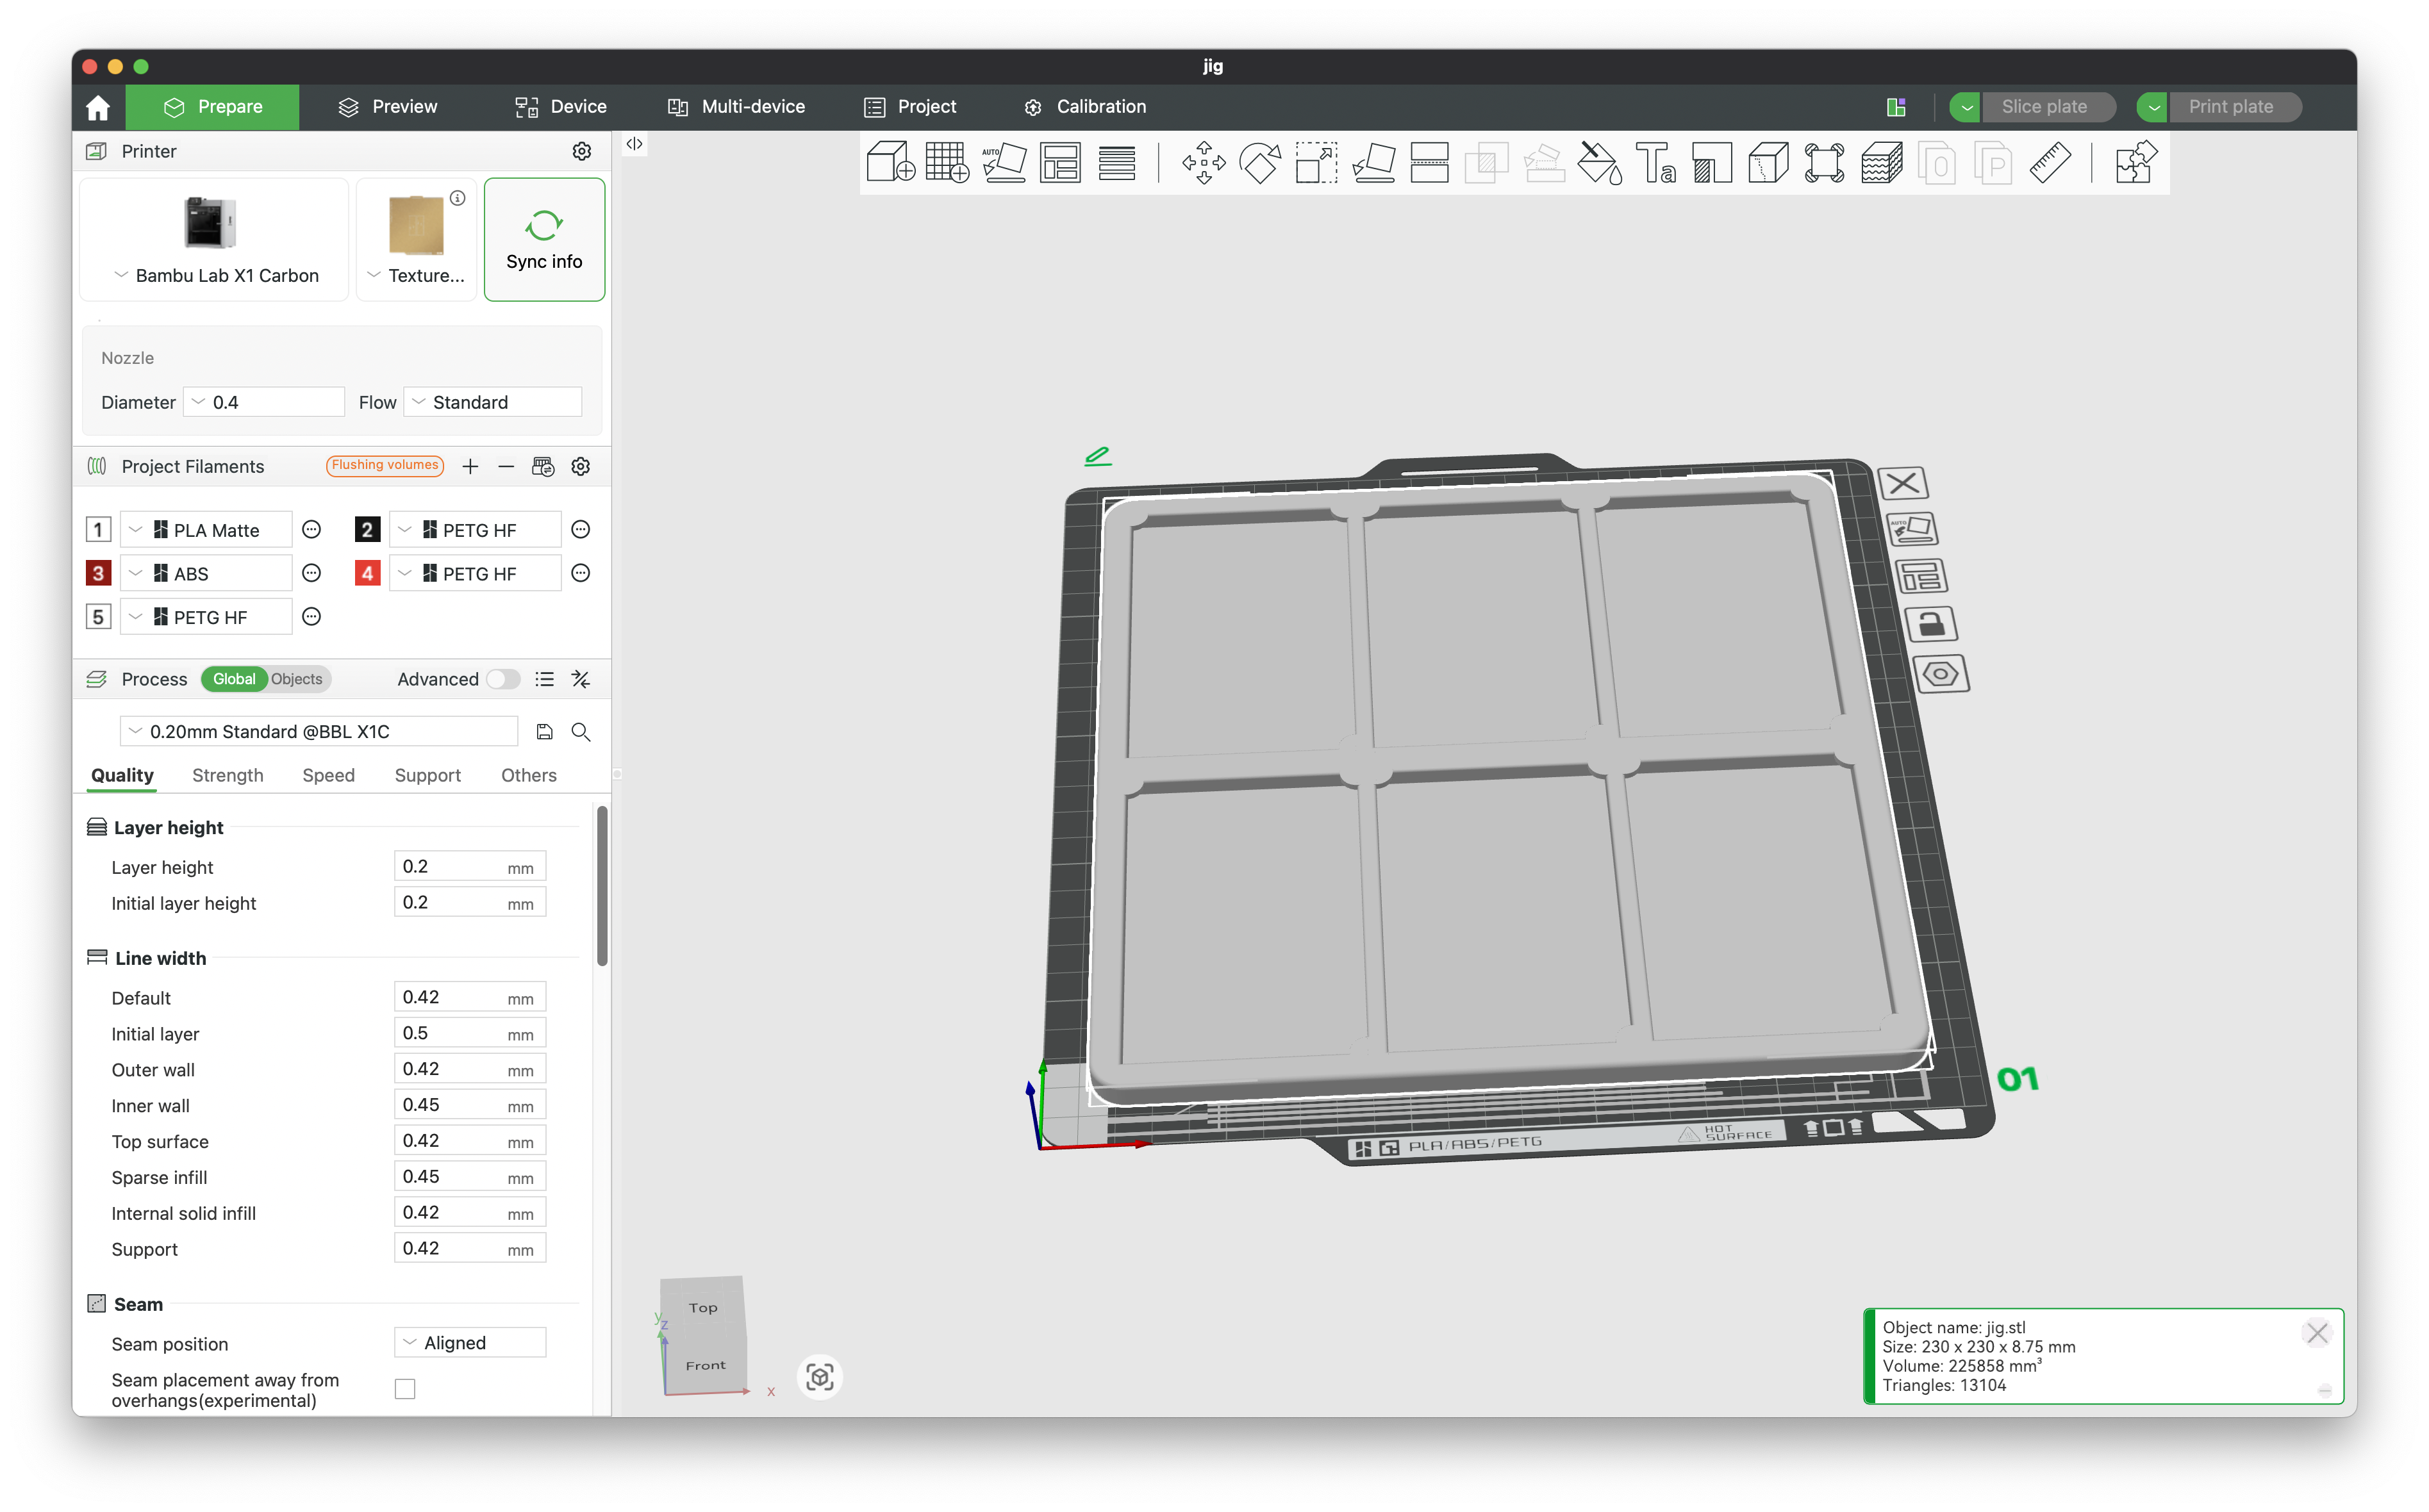Click the Auto-orient objects icon
2429x1512 pixels.
[1004, 162]
